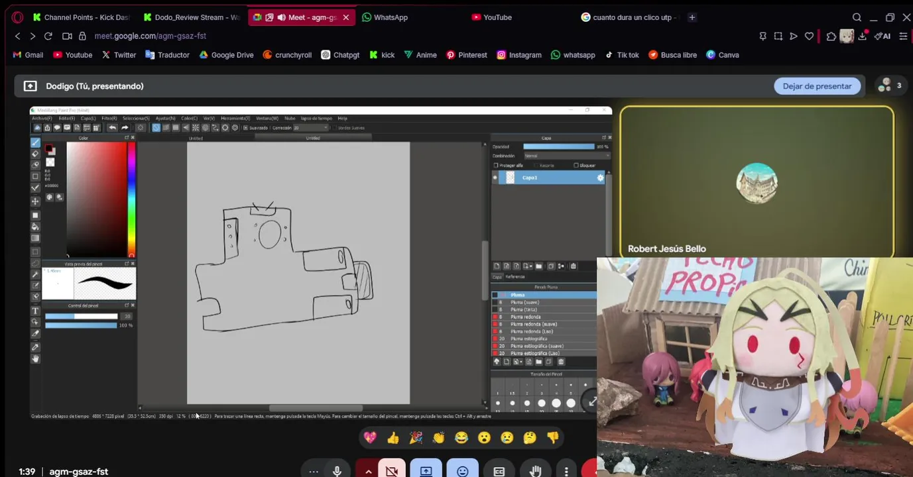Click the snap off icon in MediBang toolbar

[x=156, y=128]
